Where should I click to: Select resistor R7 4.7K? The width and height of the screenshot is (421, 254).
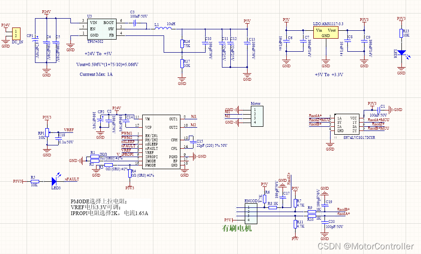click(x=295, y=203)
